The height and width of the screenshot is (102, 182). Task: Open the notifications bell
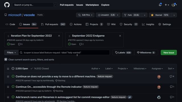click(x=160, y=5)
